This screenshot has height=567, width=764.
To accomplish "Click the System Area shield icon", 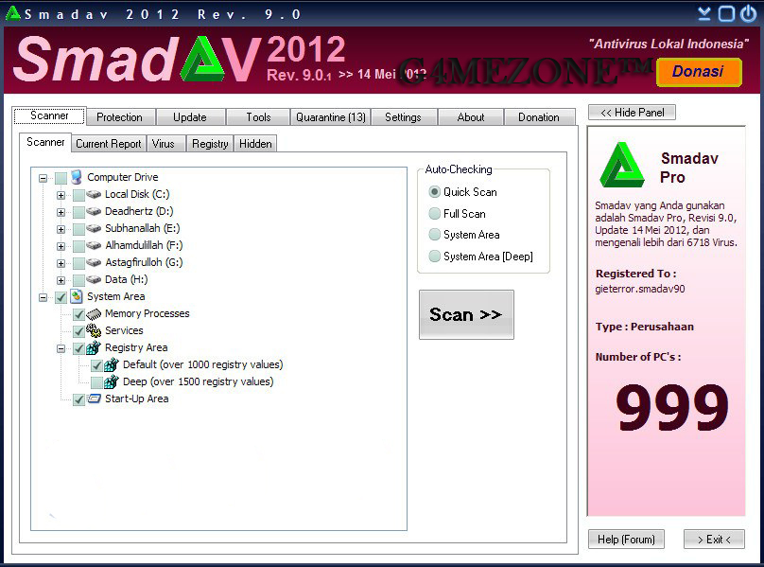I will pyautogui.click(x=77, y=296).
